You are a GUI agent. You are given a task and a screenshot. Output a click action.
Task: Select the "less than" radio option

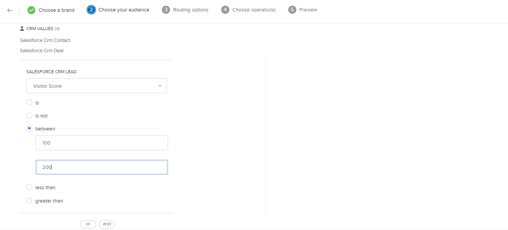tap(29, 187)
